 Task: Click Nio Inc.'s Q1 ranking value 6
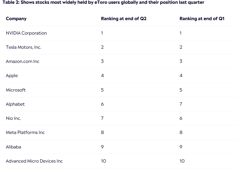[x=181, y=118]
